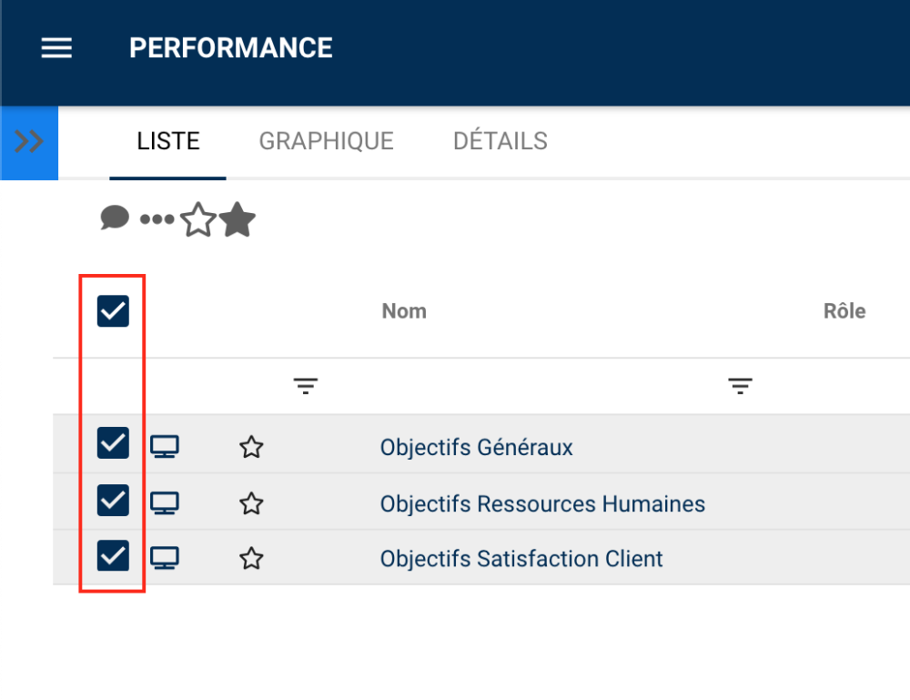
Task: Uncheck the Objectifs Généraux checkbox
Action: 113,443
